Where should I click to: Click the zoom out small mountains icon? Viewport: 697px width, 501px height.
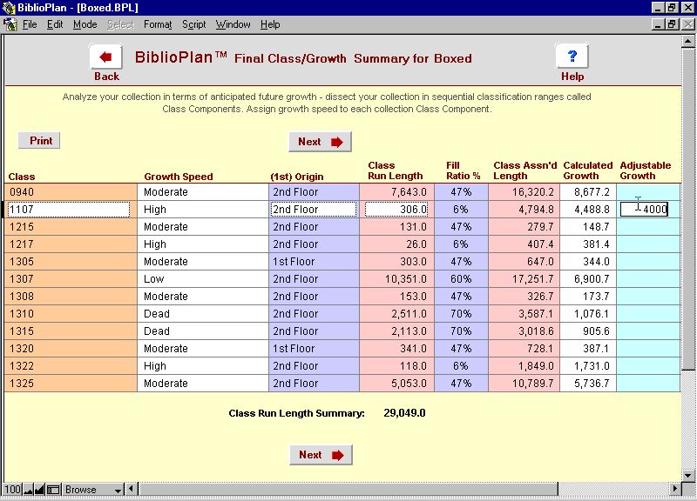29,490
